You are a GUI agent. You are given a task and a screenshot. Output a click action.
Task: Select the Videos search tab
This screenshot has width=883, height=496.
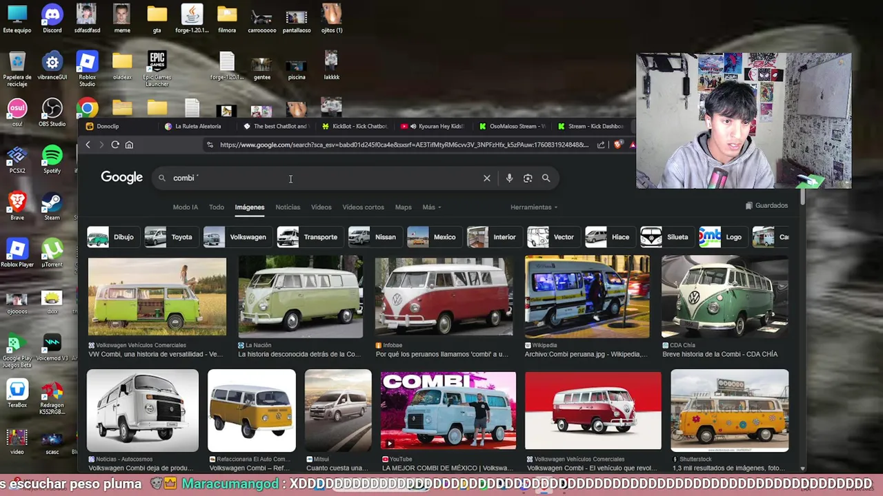pyautogui.click(x=321, y=207)
